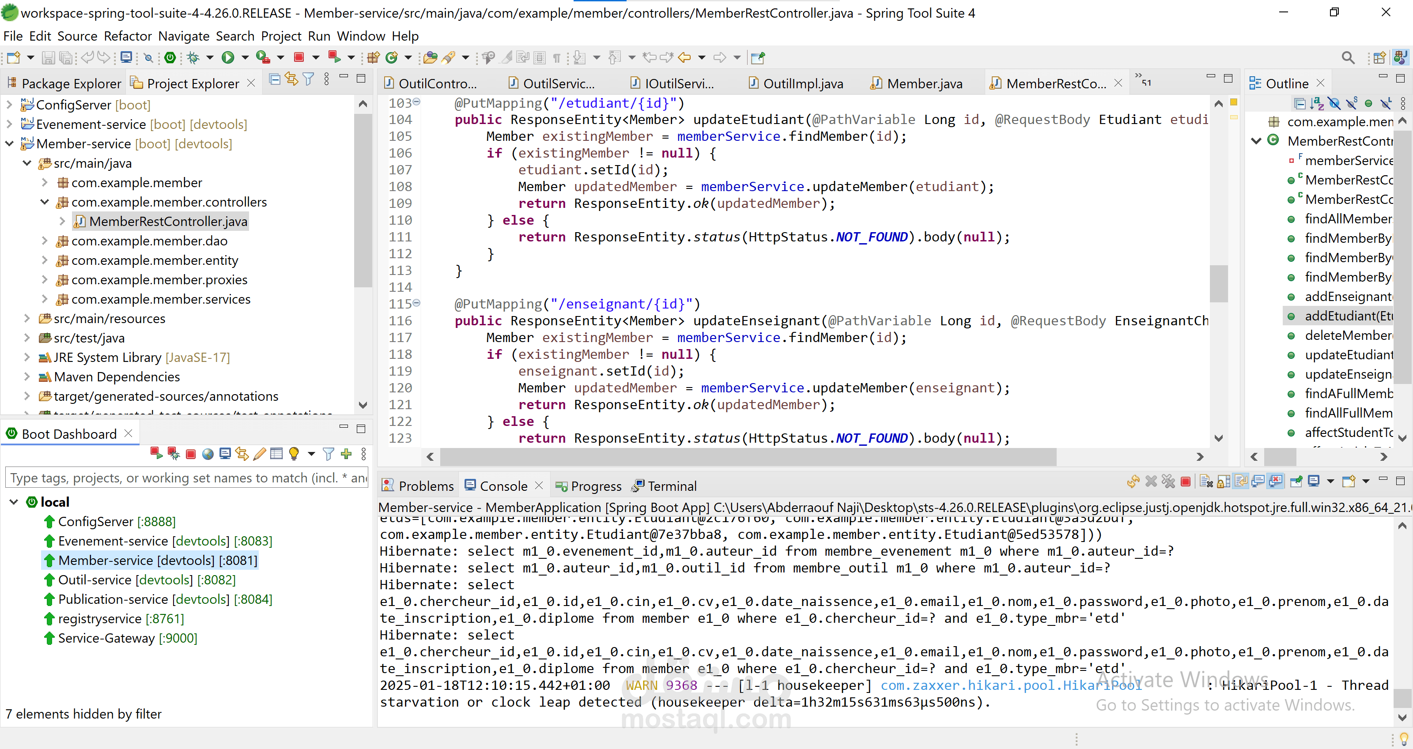Expand the com.example.member.dao package
The image size is (1413, 749).
(45, 241)
